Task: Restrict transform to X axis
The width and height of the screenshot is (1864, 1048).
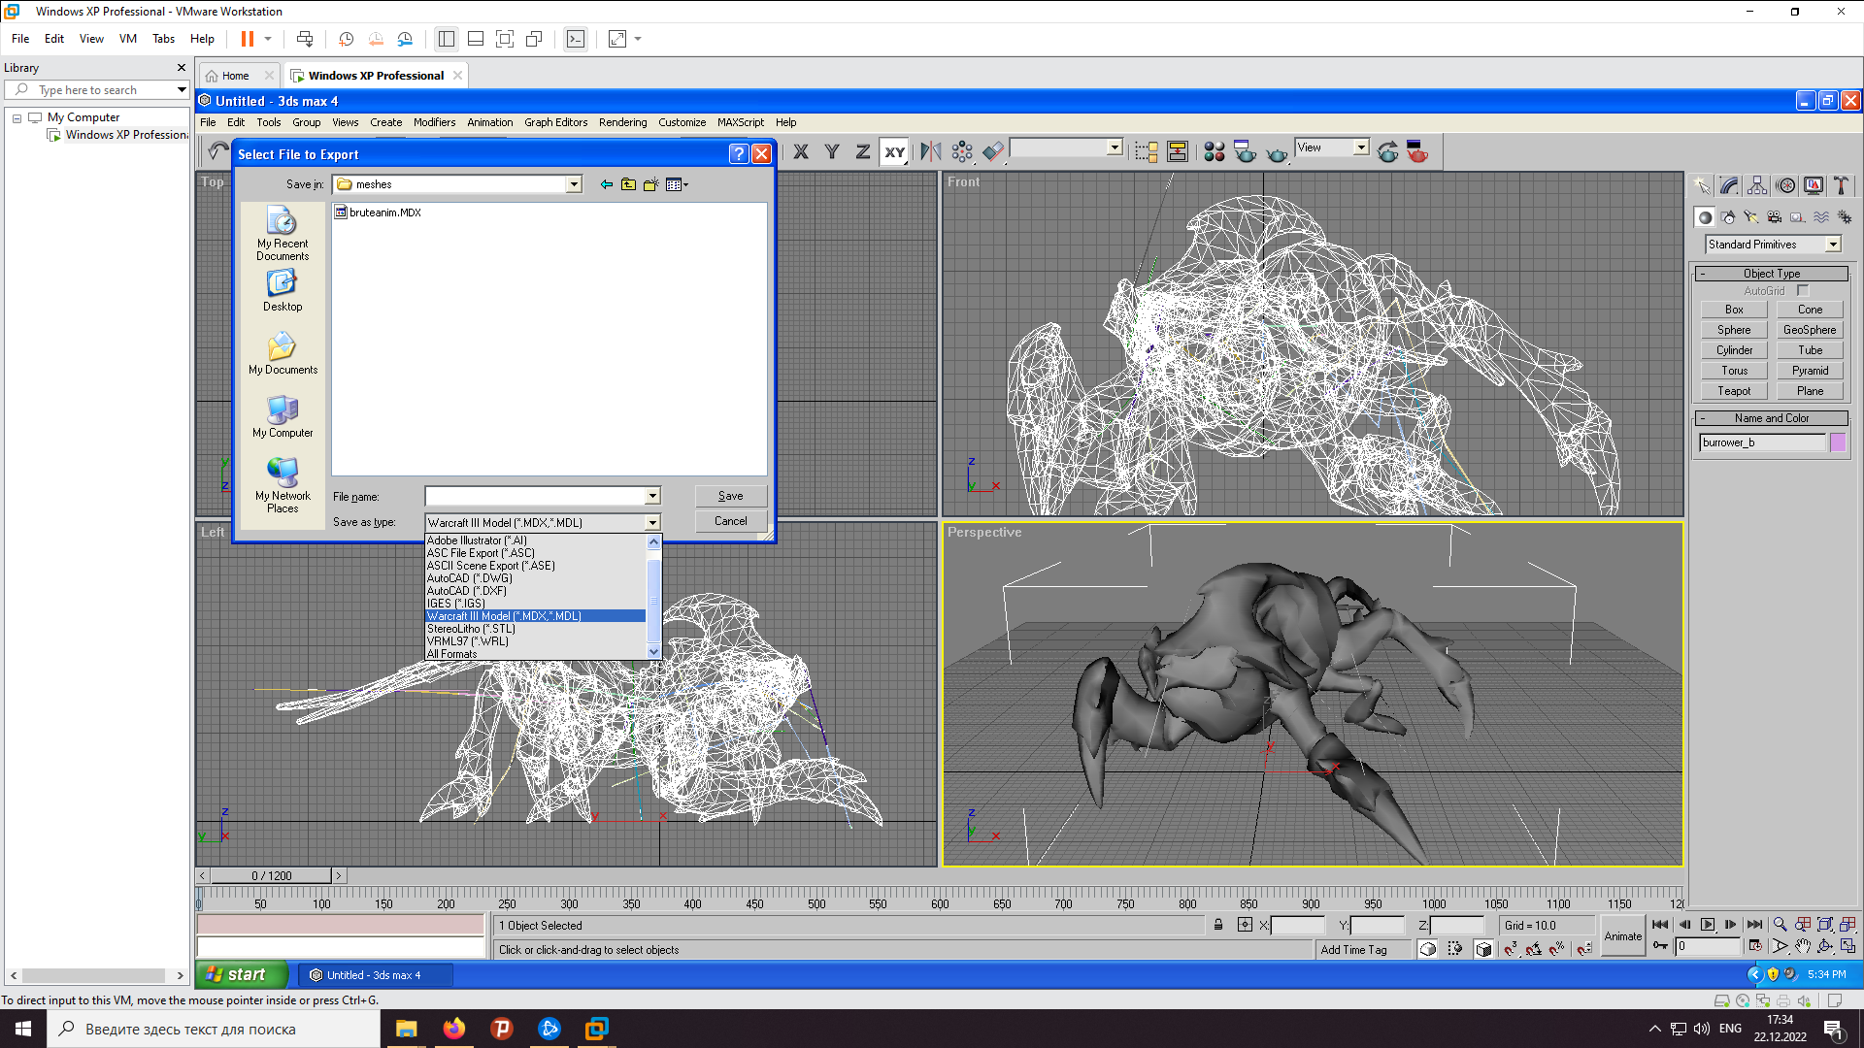Action: (x=801, y=151)
